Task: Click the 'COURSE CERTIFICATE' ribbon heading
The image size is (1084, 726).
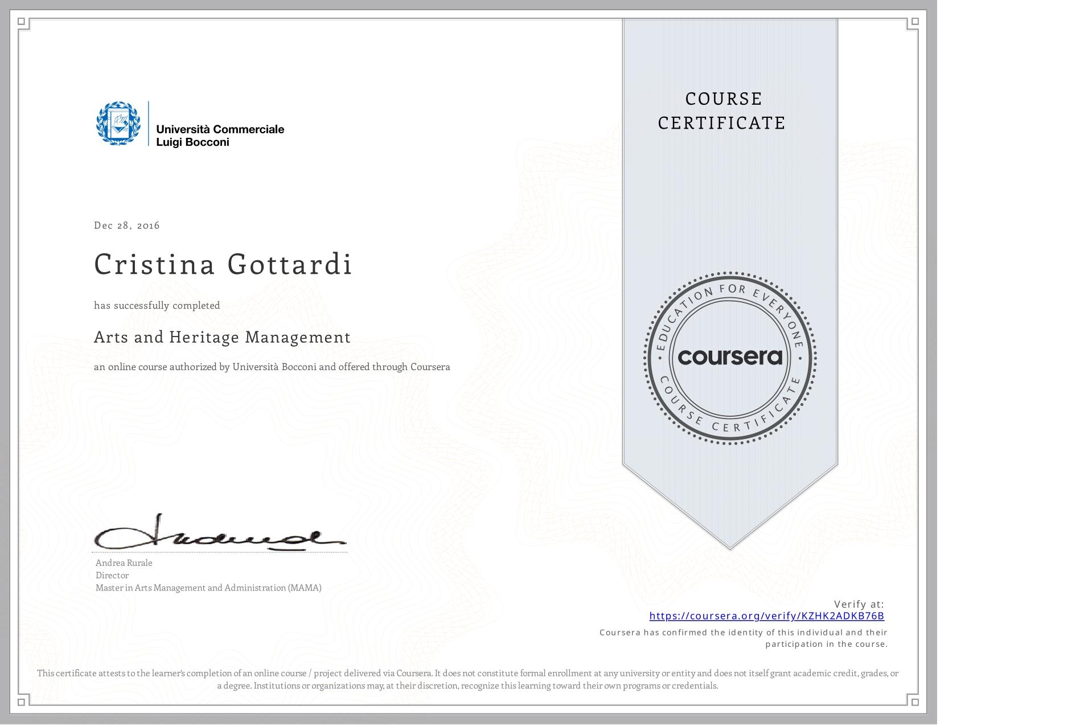Action: 722,111
